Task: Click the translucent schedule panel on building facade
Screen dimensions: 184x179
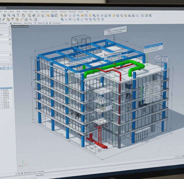Action: [x=151, y=92]
